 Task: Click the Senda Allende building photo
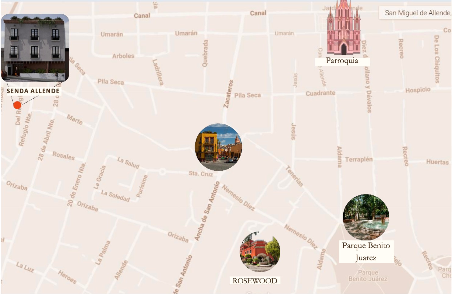[35, 48]
